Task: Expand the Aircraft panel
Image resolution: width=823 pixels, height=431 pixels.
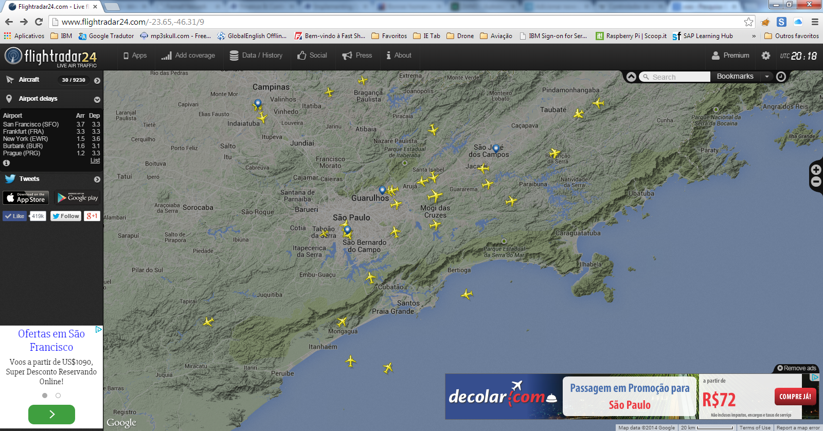Action: (x=97, y=80)
